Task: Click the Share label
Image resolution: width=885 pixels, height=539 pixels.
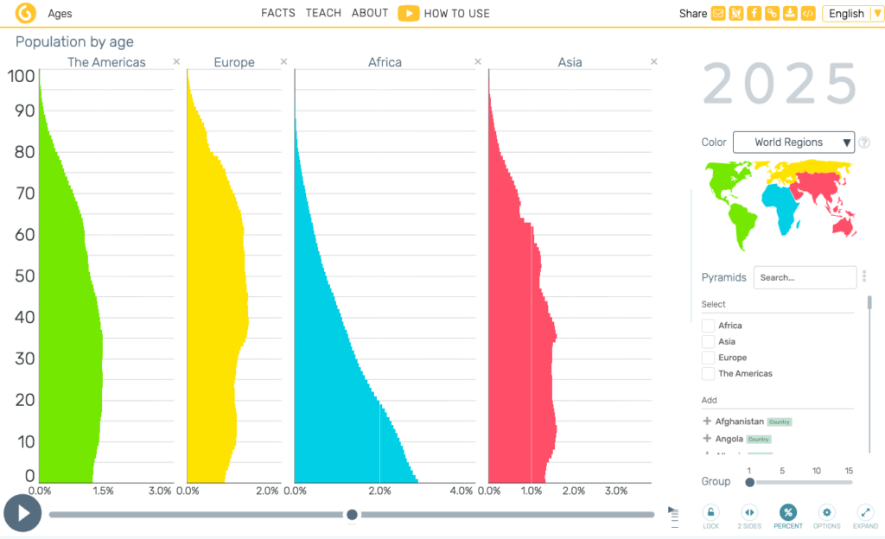Action: (x=693, y=14)
